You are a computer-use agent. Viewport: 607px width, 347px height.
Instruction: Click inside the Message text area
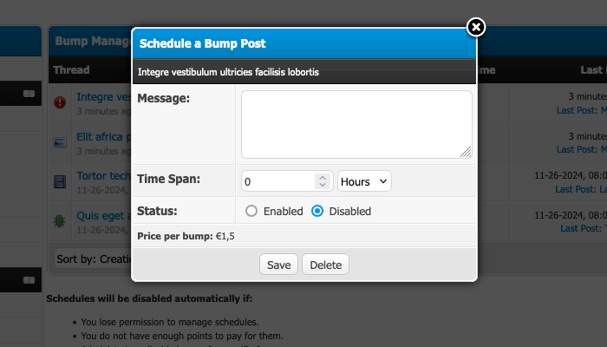(356, 124)
